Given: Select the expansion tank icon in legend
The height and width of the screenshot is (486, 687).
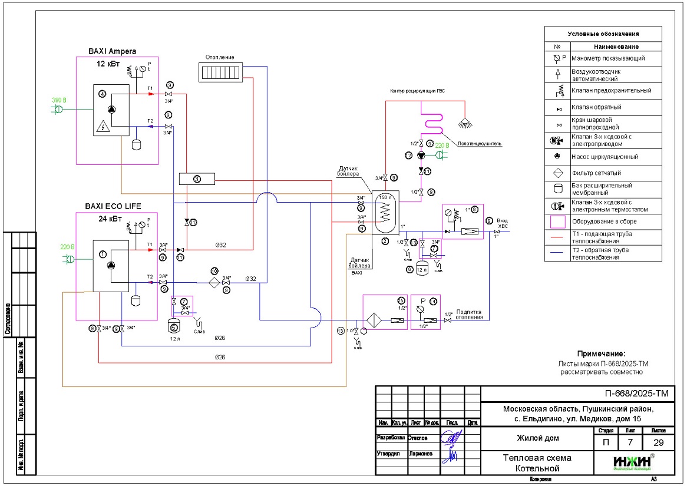Looking at the screenshot, I should click(557, 189).
